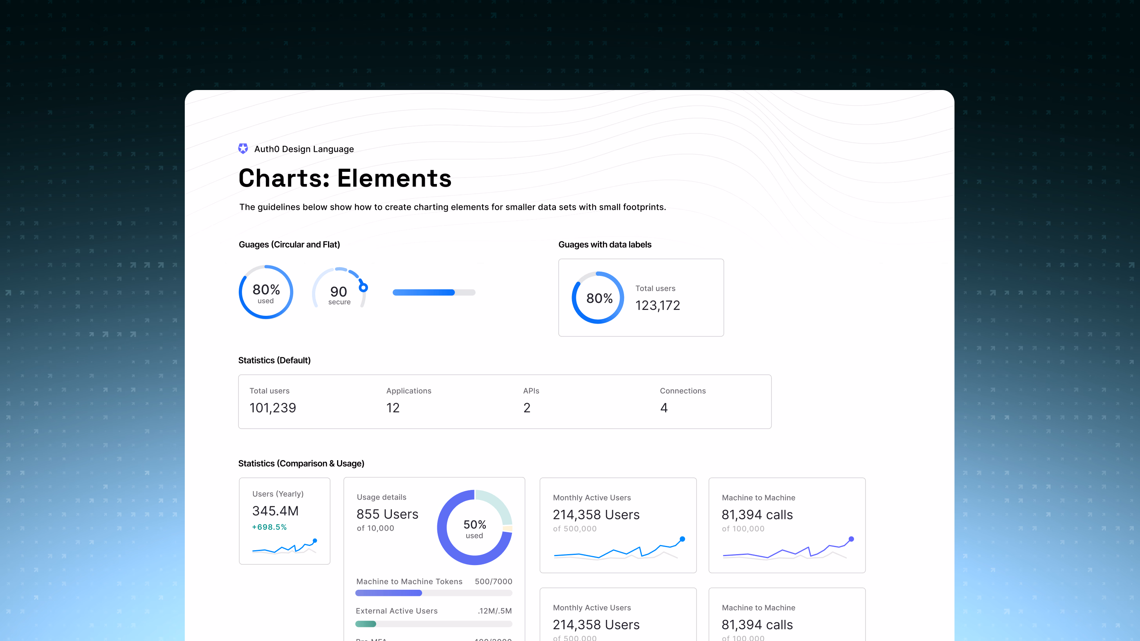Click the Applications label

(408, 391)
